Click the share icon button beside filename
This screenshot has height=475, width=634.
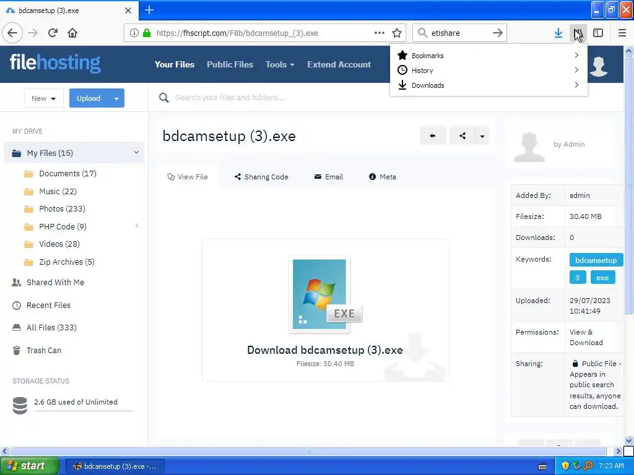(x=462, y=135)
